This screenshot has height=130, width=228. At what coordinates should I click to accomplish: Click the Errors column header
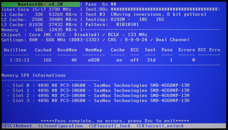tap(187, 50)
